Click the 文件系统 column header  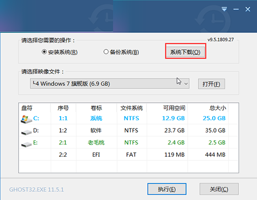click(x=132, y=108)
